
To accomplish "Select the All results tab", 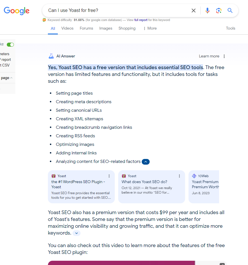I will (53, 28).
